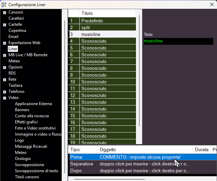Open the Caratteri settings page
The height and width of the screenshot is (181, 217).
pyautogui.click(x=16, y=18)
